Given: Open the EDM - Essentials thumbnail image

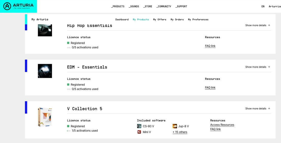Looking at the screenshot, I should [45, 71].
